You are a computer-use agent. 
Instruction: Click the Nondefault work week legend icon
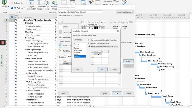pyautogui.click(x=61, y=51)
